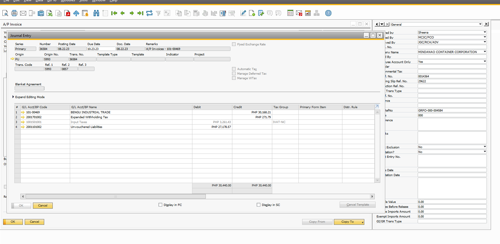Export to PDF using the red Acrobat icon
The image size is (500, 244).
pyautogui.click(x=67, y=13)
